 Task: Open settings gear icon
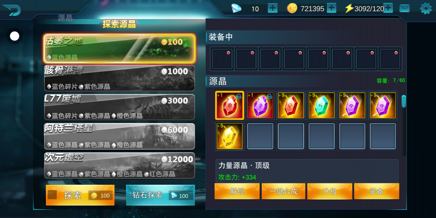pyautogui.click(x=426, y=8)
